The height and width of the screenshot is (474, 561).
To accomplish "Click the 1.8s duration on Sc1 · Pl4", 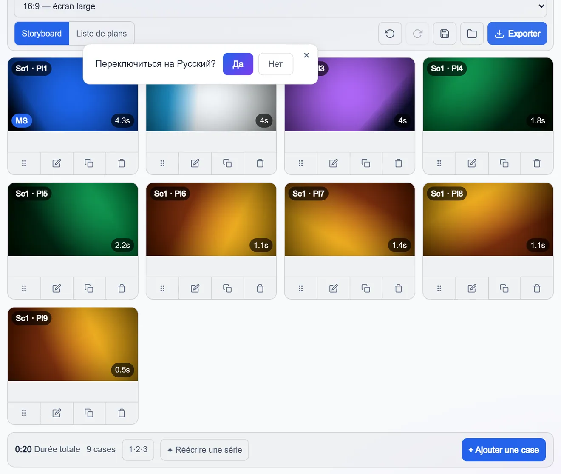I will click(538, 121).
